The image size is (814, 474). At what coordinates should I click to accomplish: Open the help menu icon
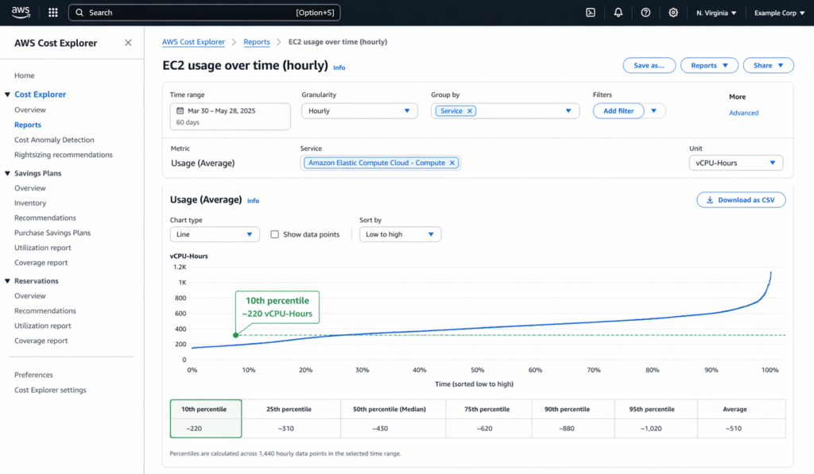click(645, 12)
